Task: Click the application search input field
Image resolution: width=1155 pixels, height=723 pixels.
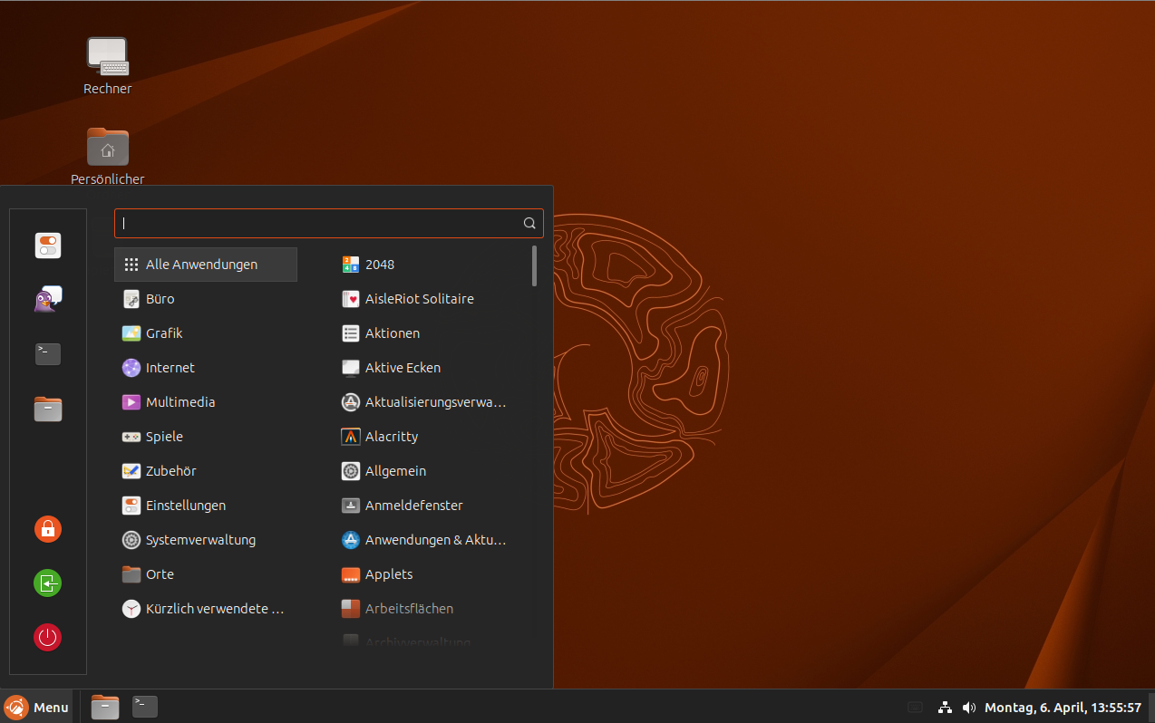Action: pos(317,223)
